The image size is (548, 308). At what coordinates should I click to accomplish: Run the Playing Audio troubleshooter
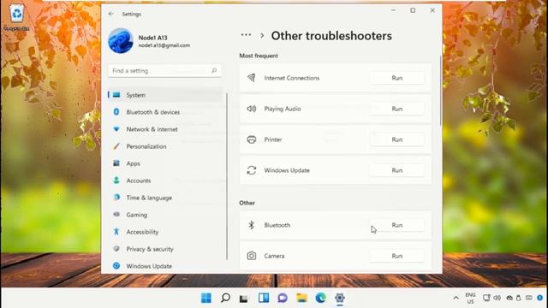[x=396, y=109]
